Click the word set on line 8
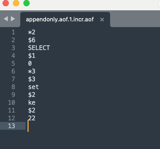 click(34, 87)
